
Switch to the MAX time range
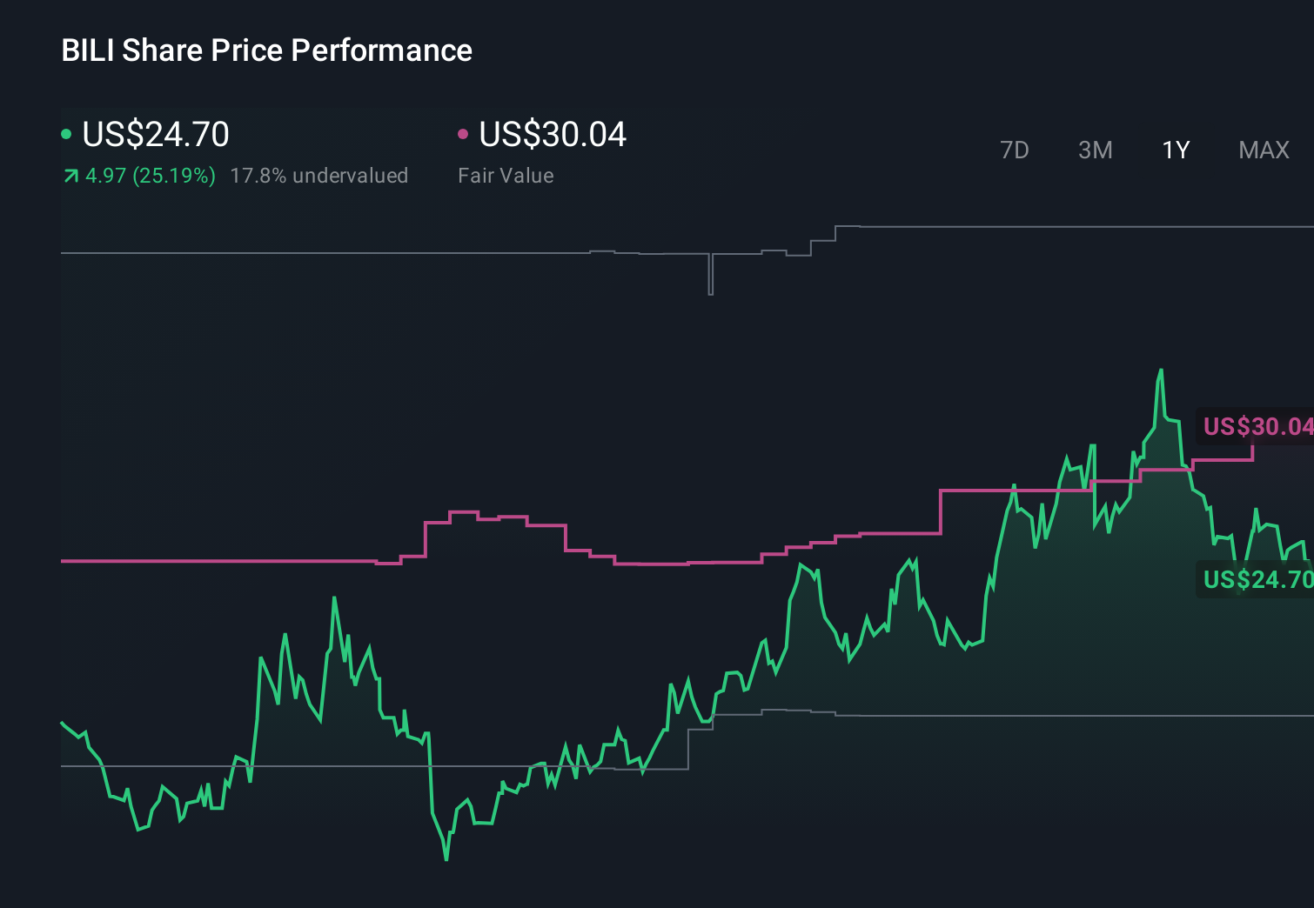pyautogui.click(x=1264, y=150)
